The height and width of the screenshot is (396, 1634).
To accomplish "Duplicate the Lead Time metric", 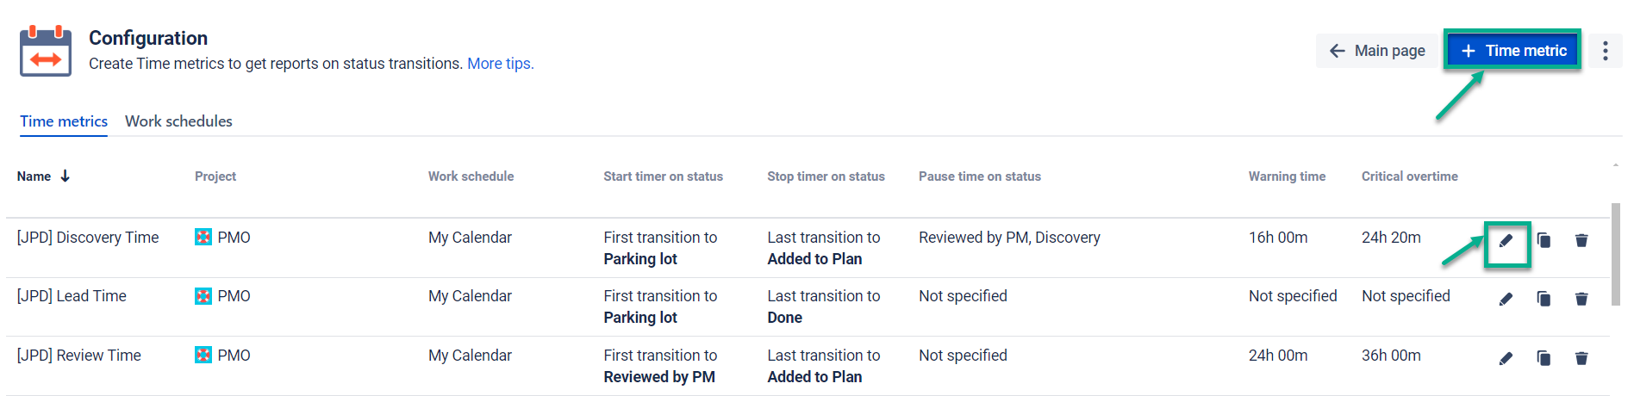I will (1544, 299).
